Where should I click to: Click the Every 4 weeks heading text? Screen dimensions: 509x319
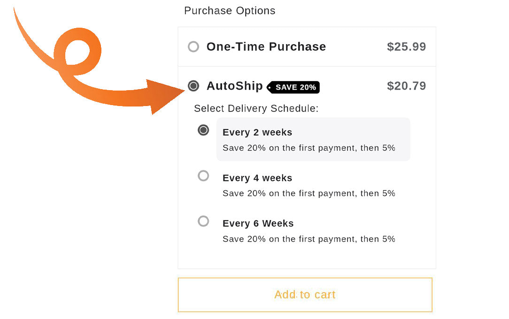coord(257,178)
